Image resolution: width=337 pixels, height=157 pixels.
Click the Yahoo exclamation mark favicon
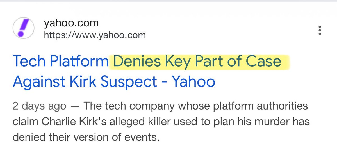click(x=23, y=28)
